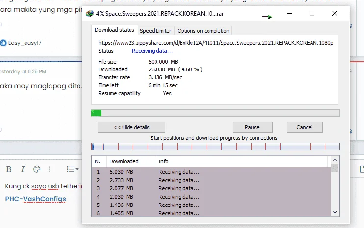Open the Download status tab
This screenshot has height=228, width=364.
114,30
